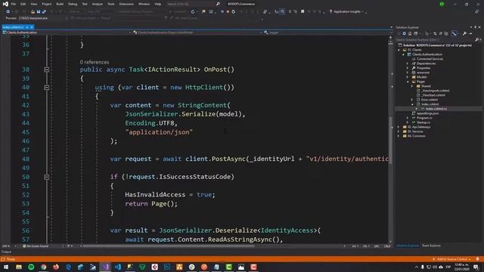Select the 03. Services solution folder

pos(415,131)
